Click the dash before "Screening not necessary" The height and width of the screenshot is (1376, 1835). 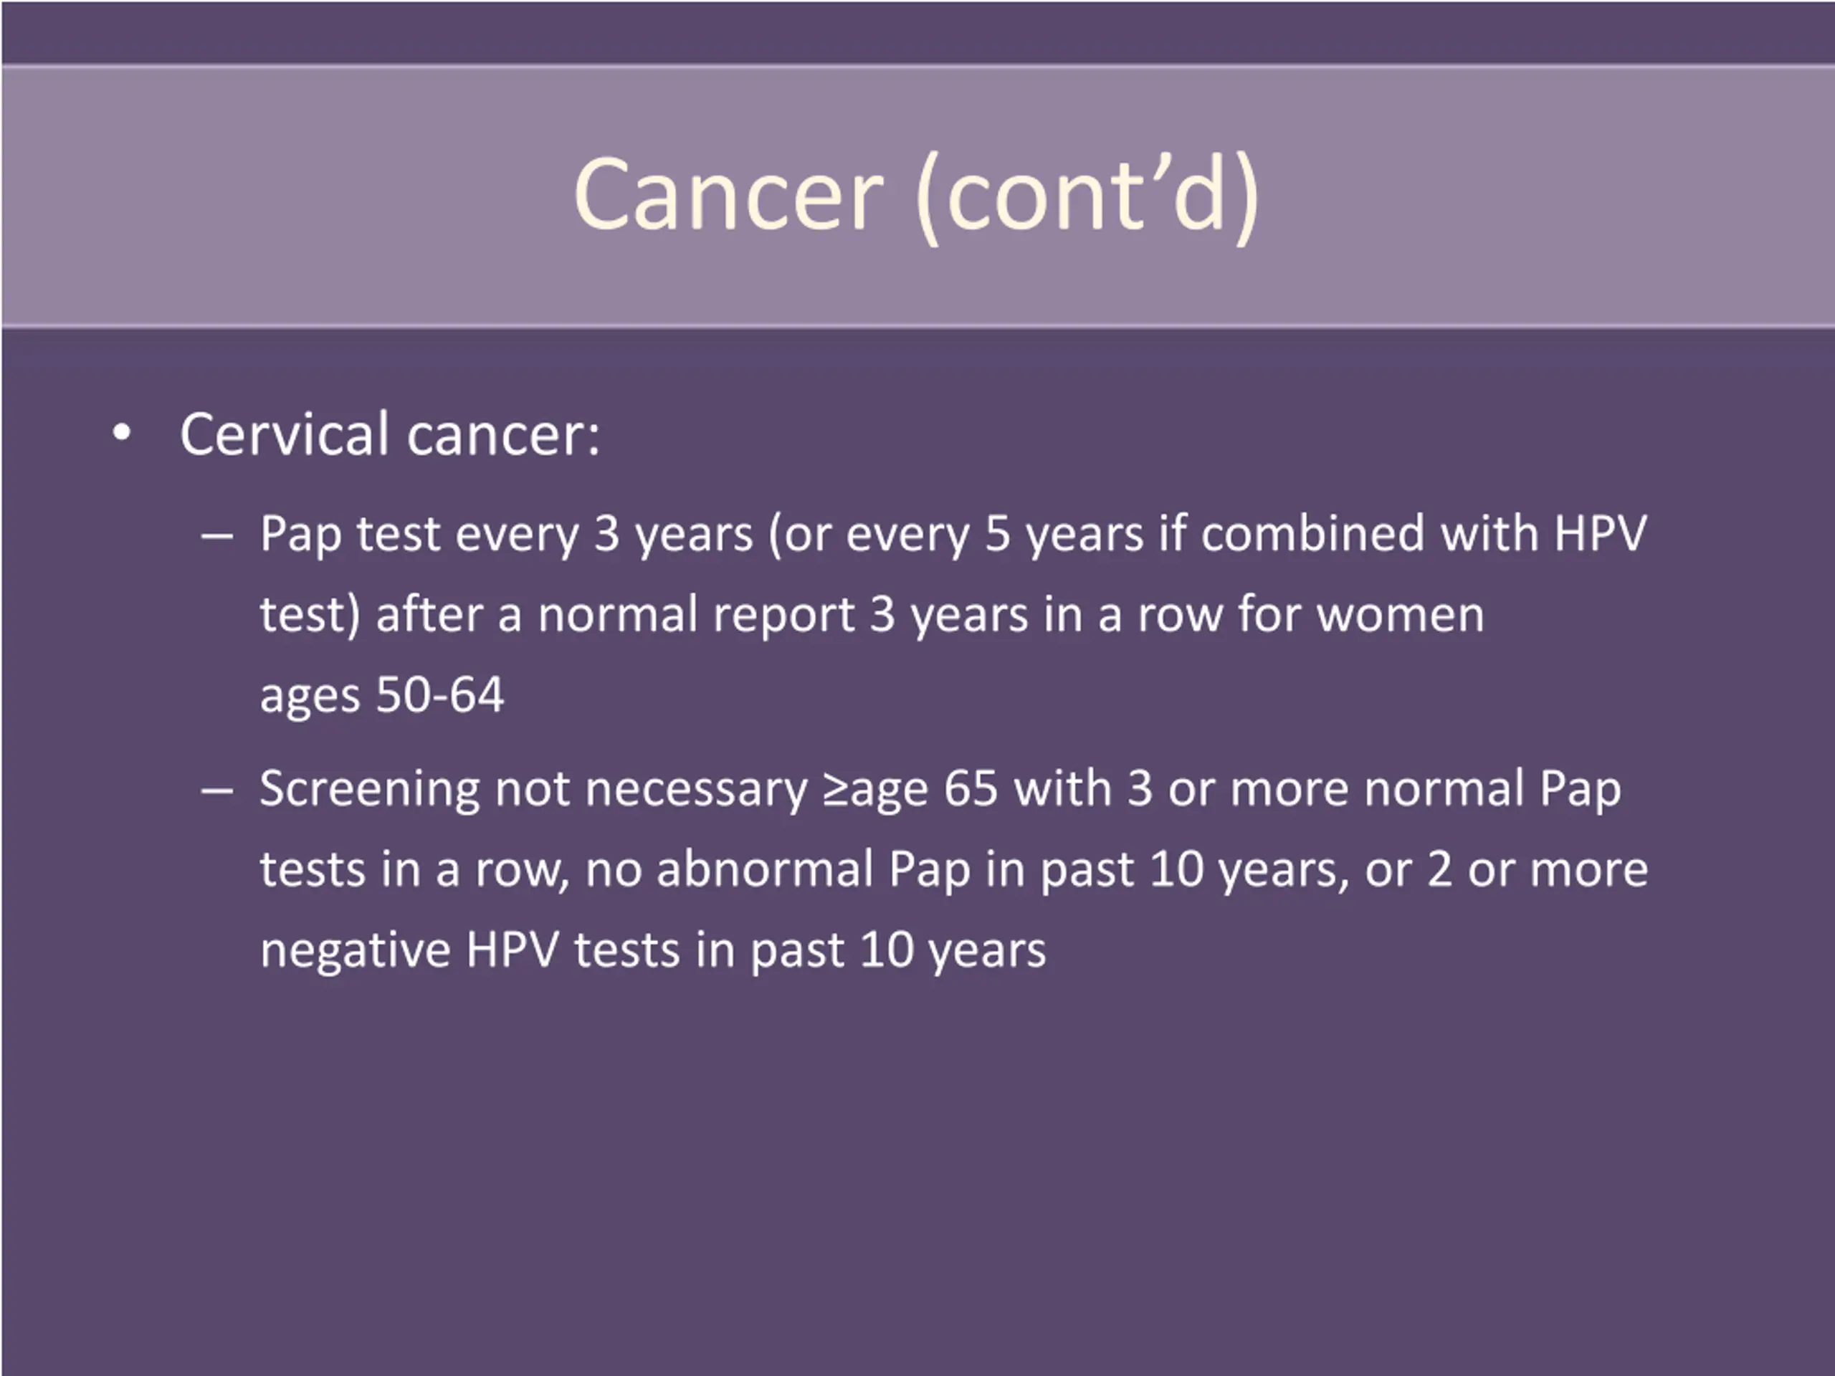pyautogui.click(x=216, y=791)
